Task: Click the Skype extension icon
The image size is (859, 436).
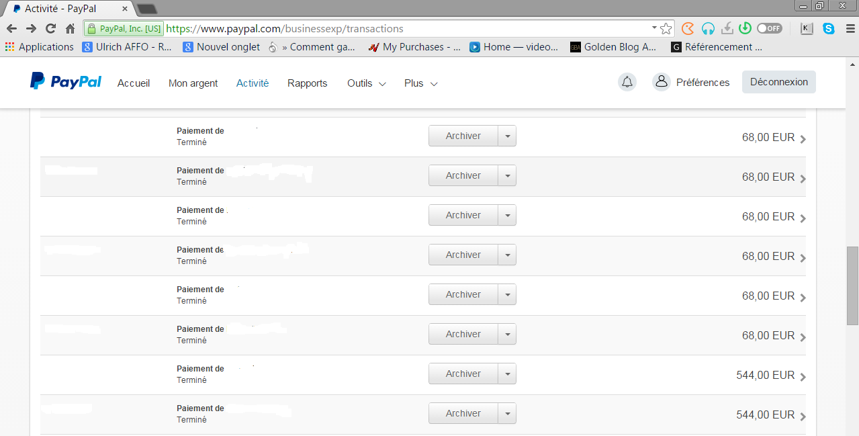Action: click(x=829, y=29)
